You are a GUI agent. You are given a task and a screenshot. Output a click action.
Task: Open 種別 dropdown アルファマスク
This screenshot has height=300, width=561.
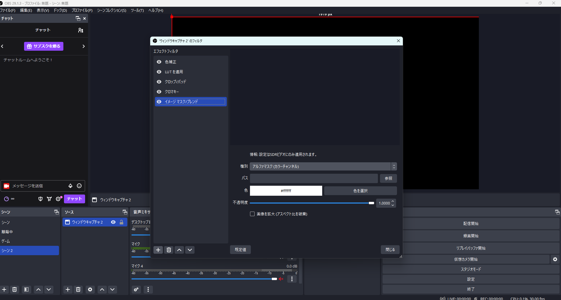tap(323, 166)
